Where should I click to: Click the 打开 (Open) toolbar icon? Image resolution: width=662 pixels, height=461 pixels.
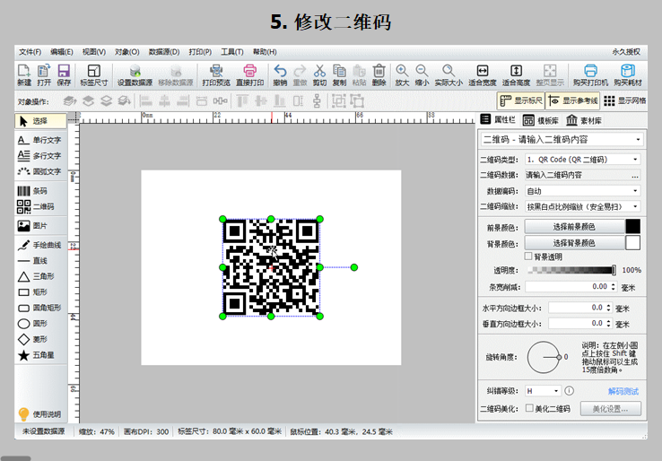[44, 75]
